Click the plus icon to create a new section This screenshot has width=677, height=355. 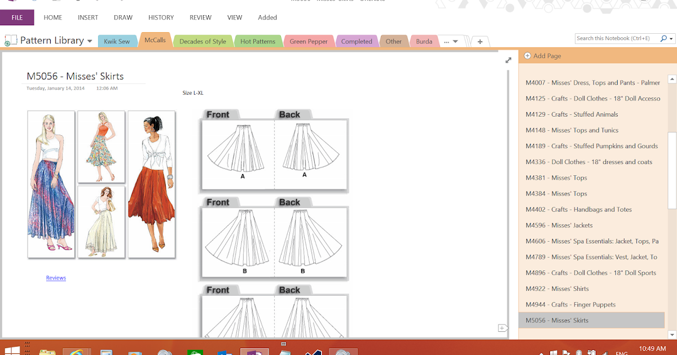(x=479, y=41)
